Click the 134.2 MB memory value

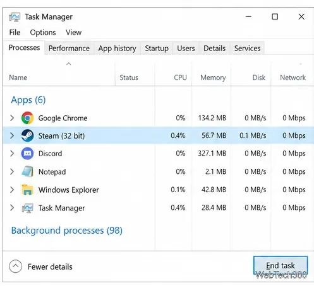click(212, 118)
